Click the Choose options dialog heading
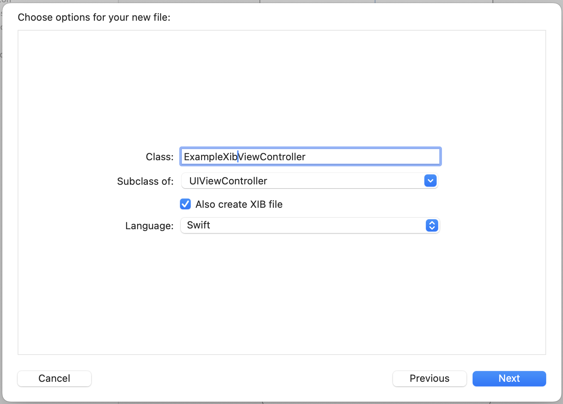Viewport: 563px width, 404px height. click(94, 17)
